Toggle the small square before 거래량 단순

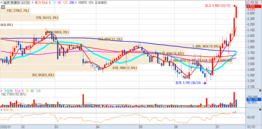pyautogui.click(x=2, y=91)
